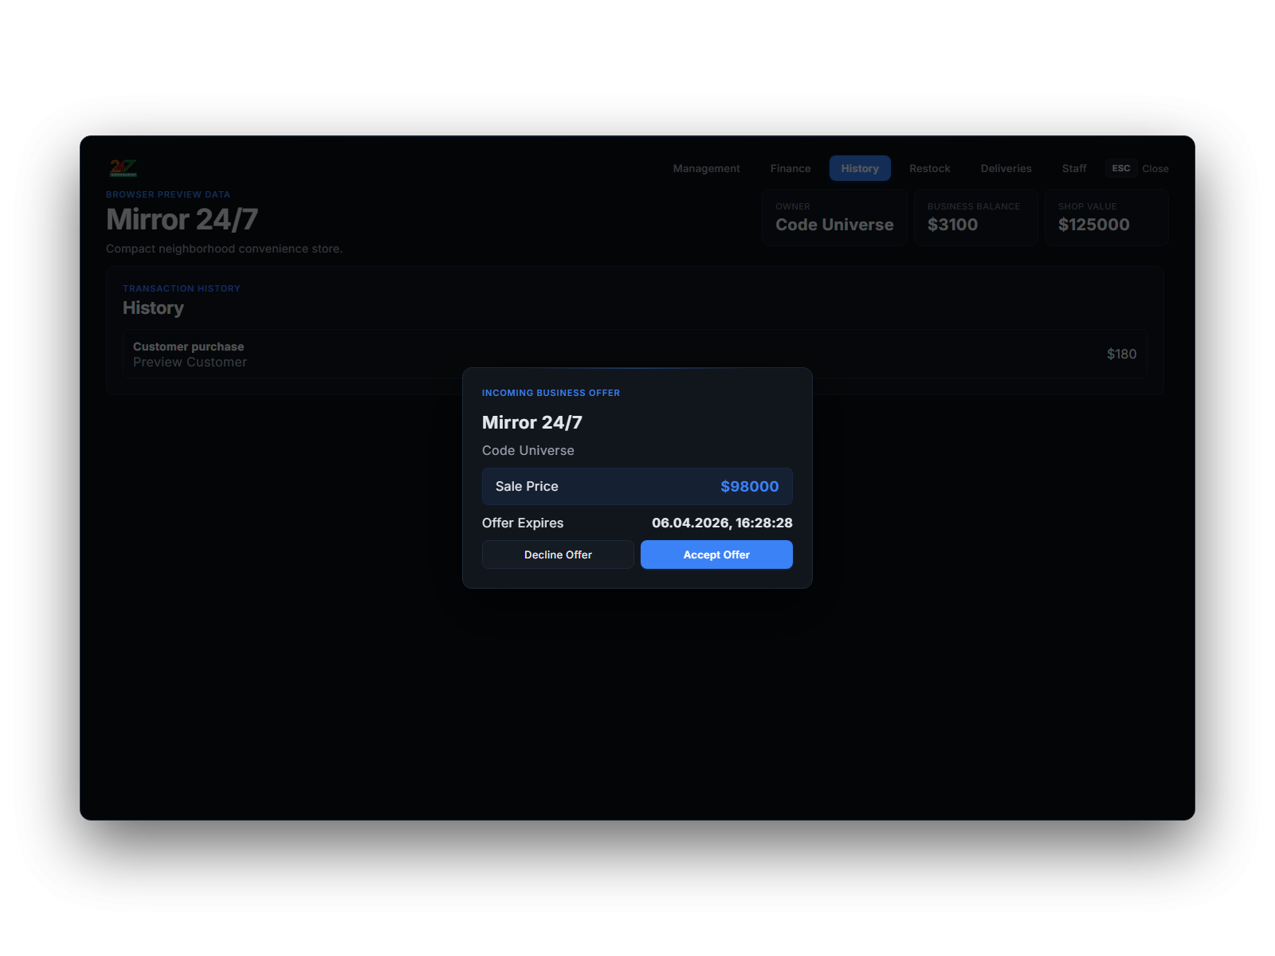Click the Sale Price $98000 value

tap(749, 486)
